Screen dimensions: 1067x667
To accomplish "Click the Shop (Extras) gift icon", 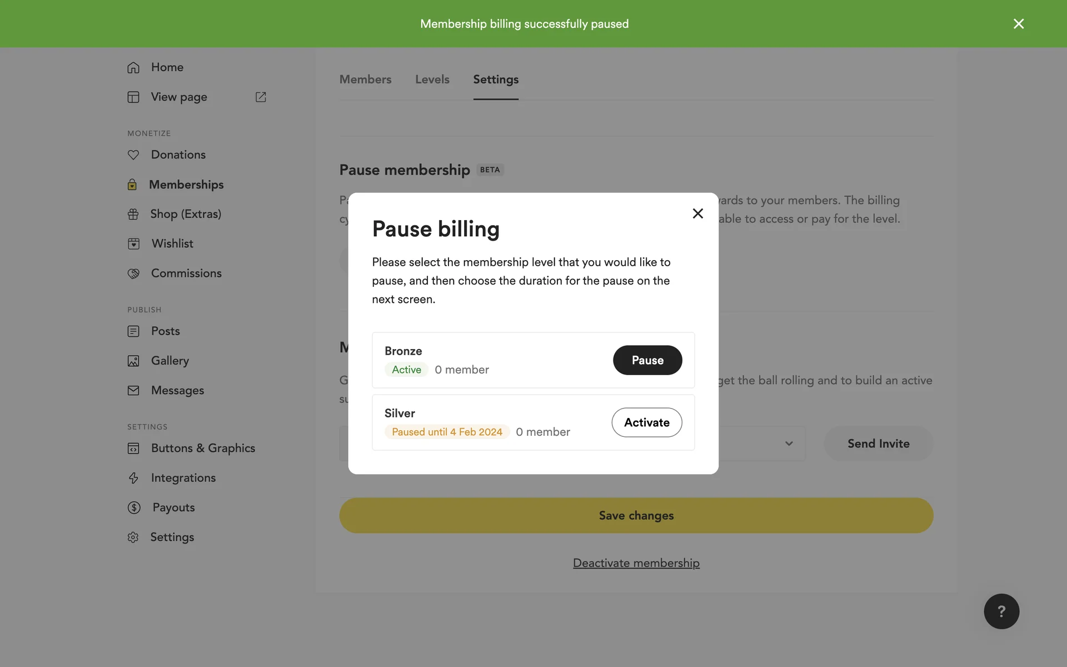I will pyautogui.click(x=133, y=215).
